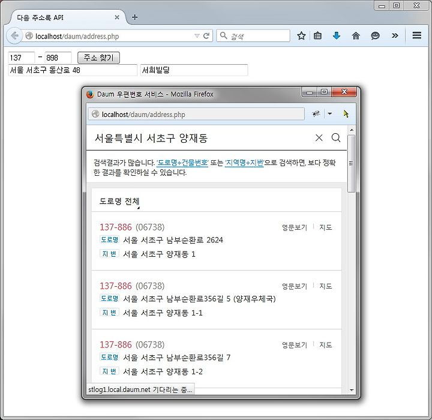Close the Daum 우편번호 서비스 popup window
432x420 pixels.
point(344,92)
